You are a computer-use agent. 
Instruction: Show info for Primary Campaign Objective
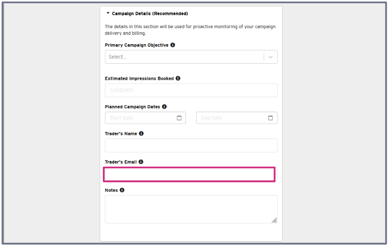click(173, 45)
